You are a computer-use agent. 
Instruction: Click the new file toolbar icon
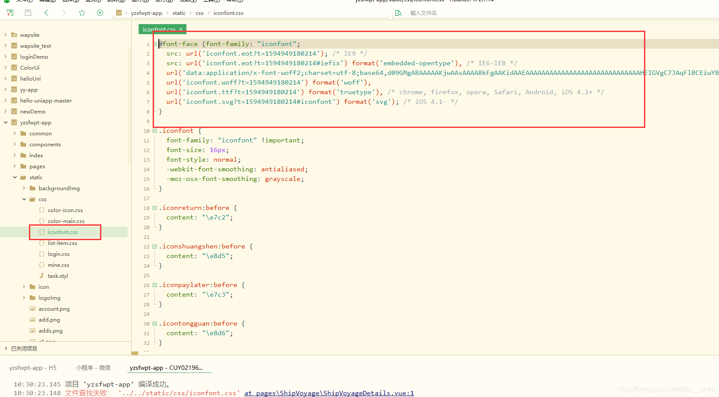10,13
